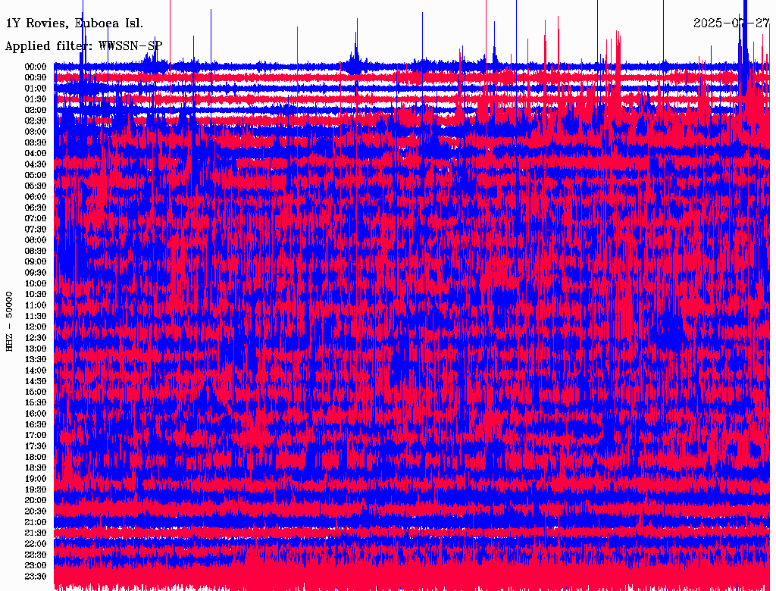Select the 08:00 row label
The width and height of the screenshot is (776, 591).
tap(36, 240)
